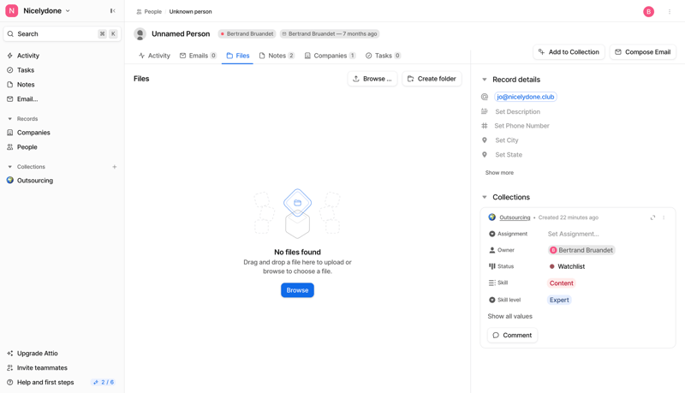Click the 2 / 6 progress badge
The height and width of the screenshot is (393, 685).
(104, 382)
